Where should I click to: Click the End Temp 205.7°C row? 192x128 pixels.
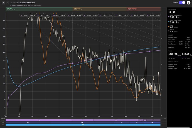[179, 48]
